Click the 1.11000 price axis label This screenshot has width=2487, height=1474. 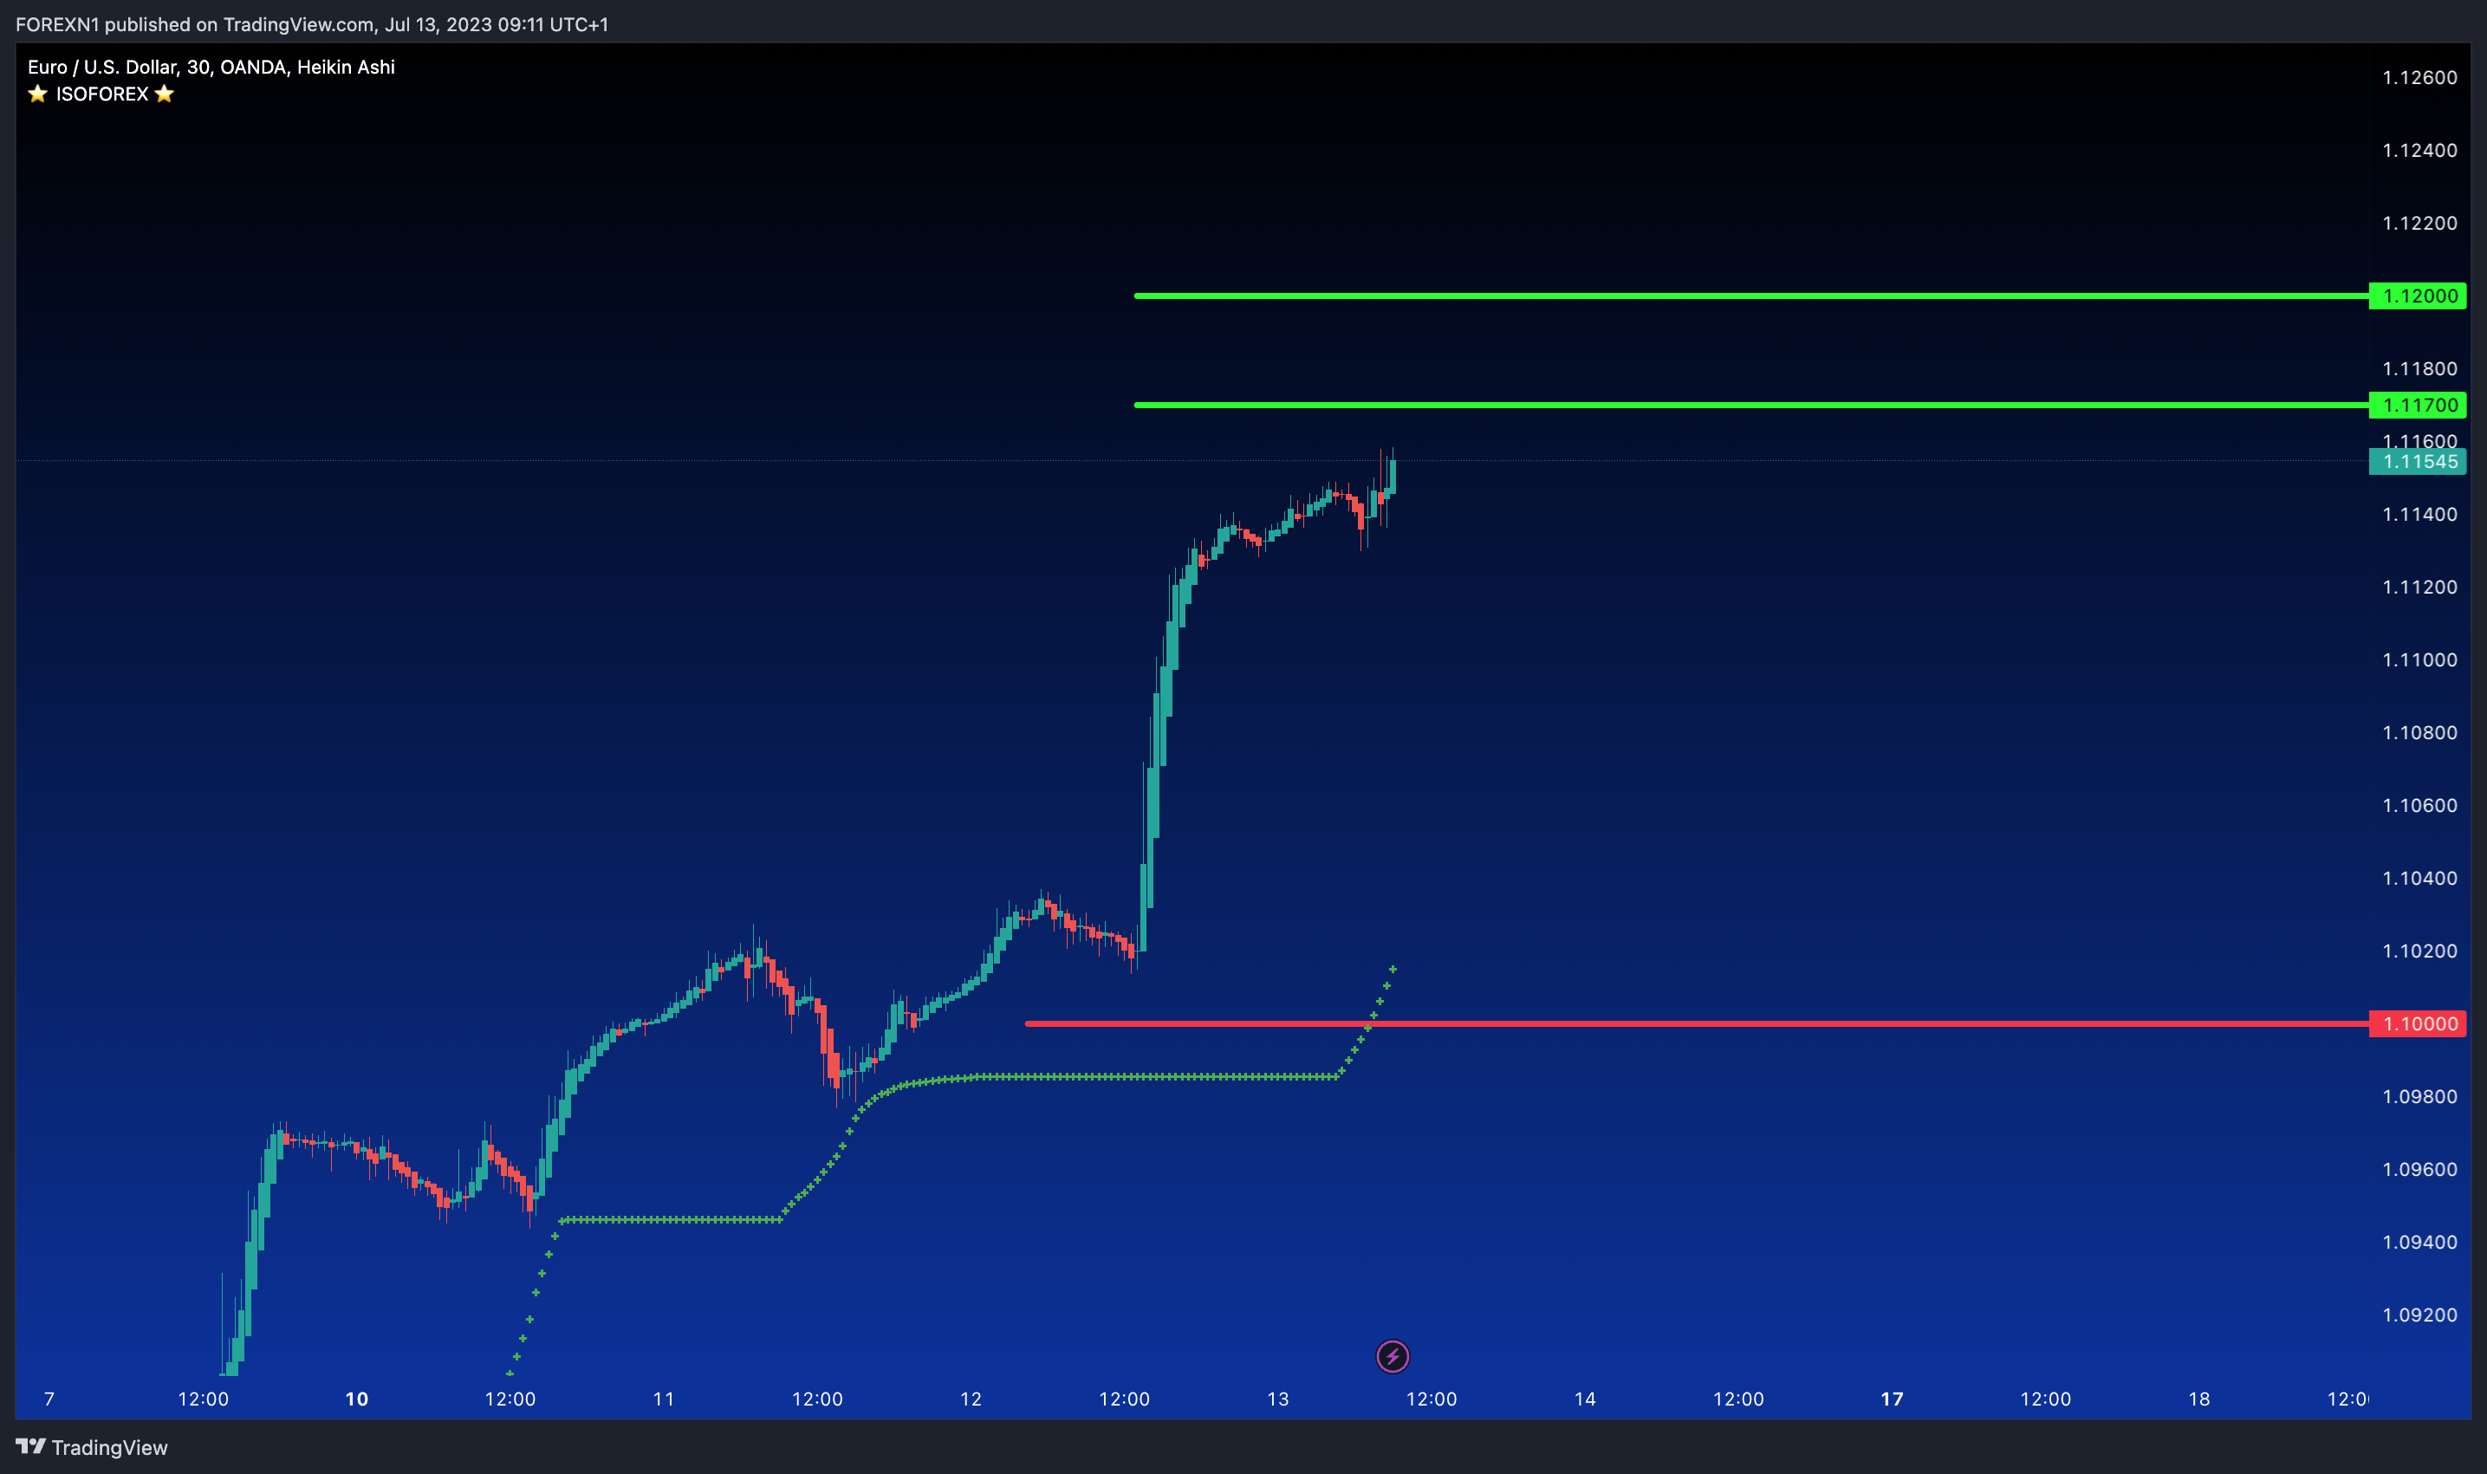pos(2419,659)
